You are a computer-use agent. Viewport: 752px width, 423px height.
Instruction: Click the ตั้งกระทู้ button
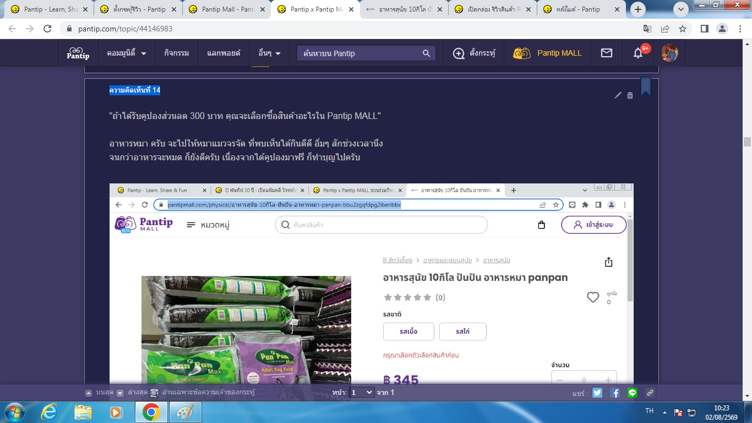tap(474, 53)
